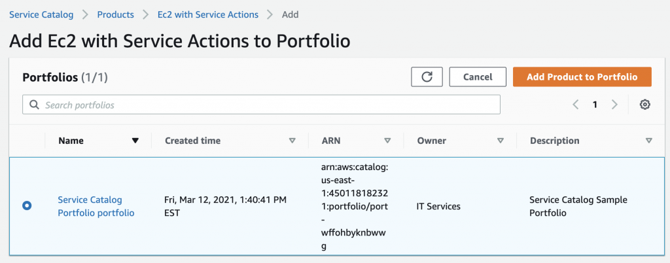Sort by Name column arrow
This screenshot has height=263, width=670.
coord(135,141)
